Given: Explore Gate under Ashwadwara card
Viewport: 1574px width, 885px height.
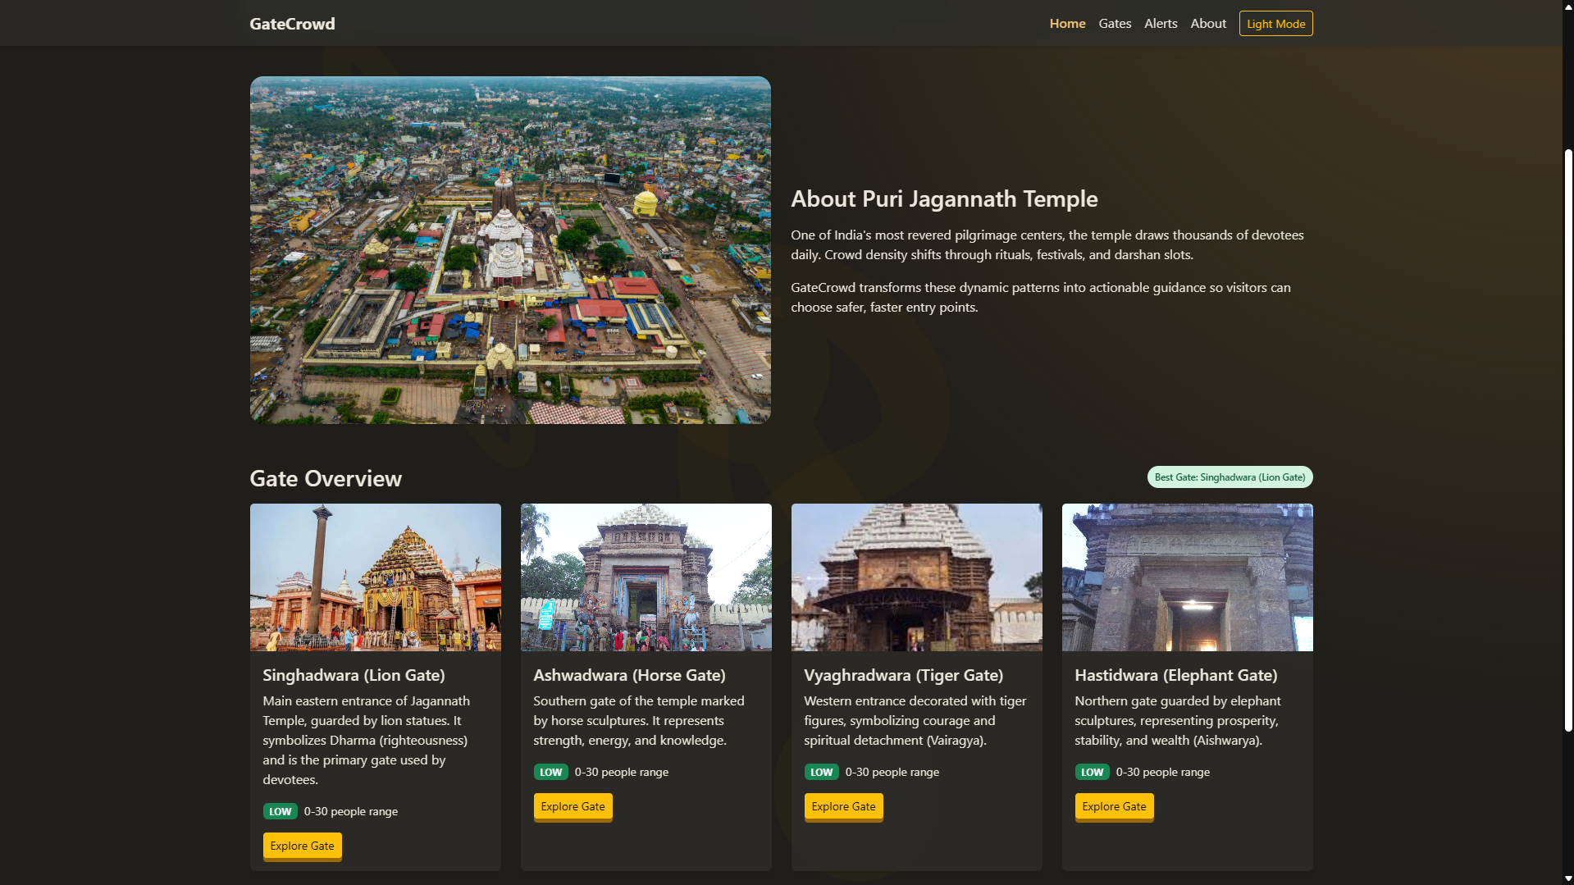Looking at the screenshot, I should point(573,807).
